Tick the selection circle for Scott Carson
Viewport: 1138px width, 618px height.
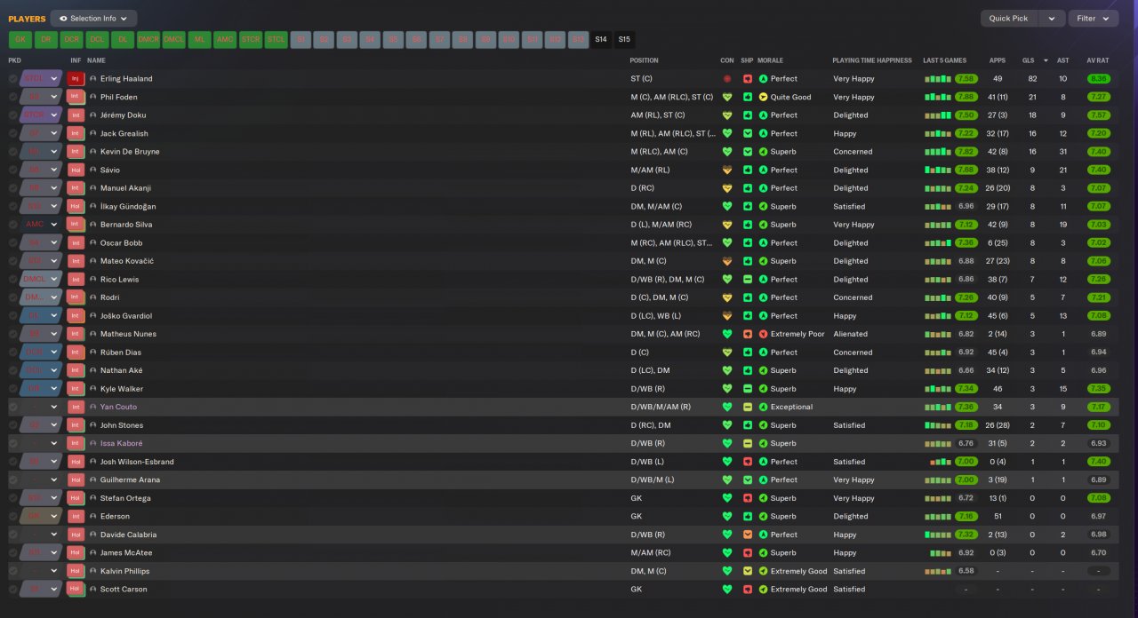pos(12,589)
